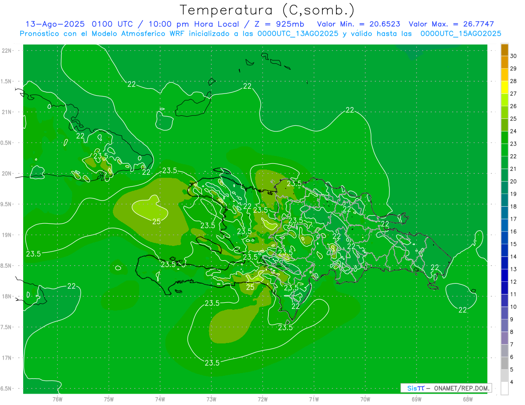Click the '20N' latitude axis label
The image size is (525, 405).
click(7, 173)
